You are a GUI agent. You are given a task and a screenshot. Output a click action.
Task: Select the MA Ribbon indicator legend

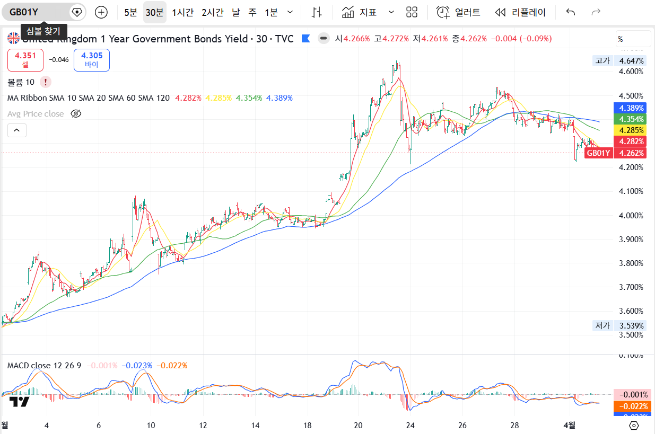coord(89,98)
